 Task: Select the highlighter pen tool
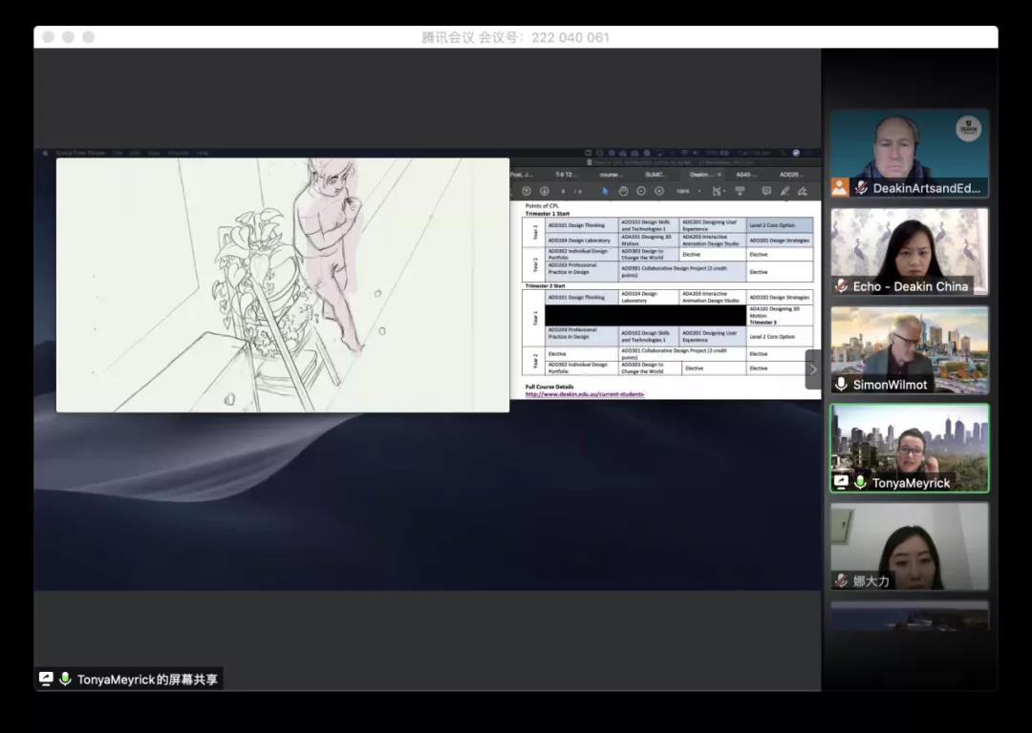(785, 191)
